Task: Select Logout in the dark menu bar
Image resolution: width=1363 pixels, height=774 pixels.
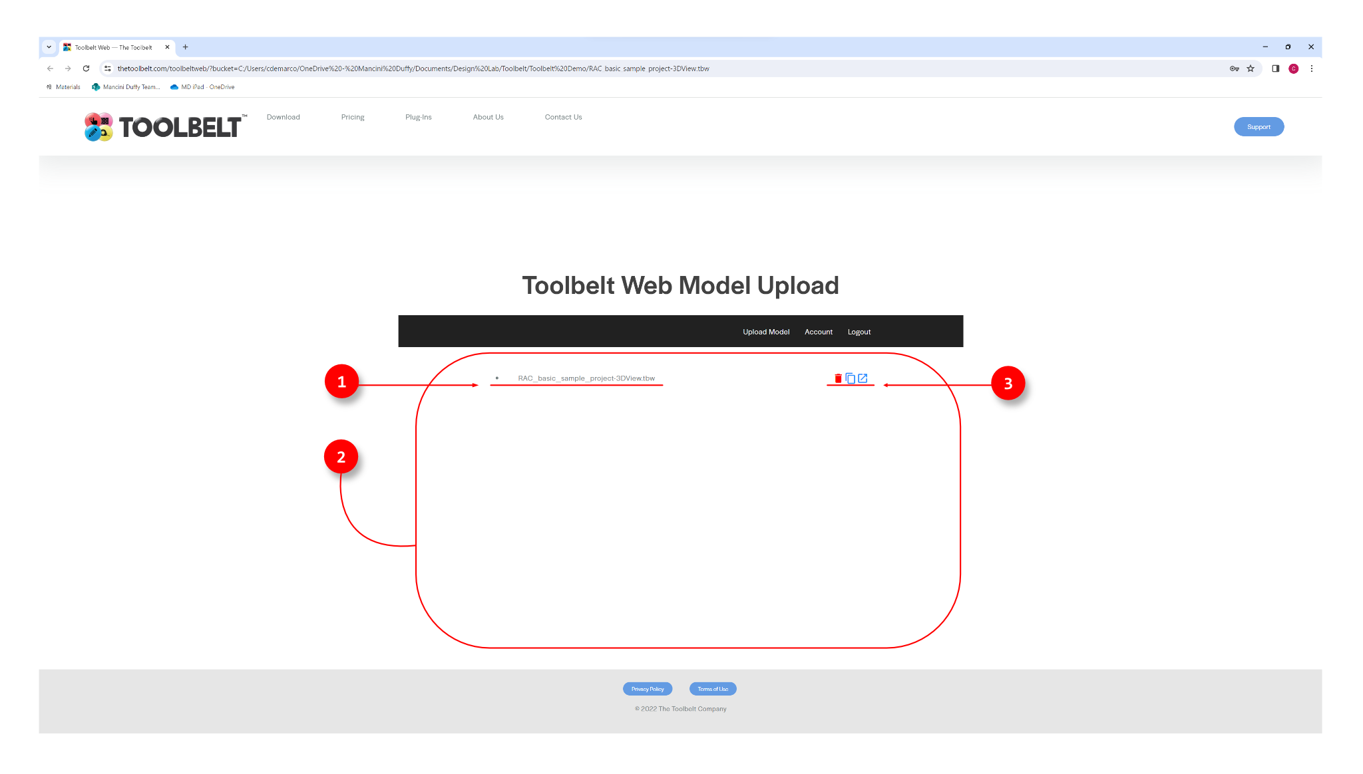Action: point(859,332)
